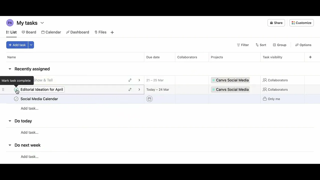Collapse the Do today section
The image size is (320, 180).
pos(10,121)
